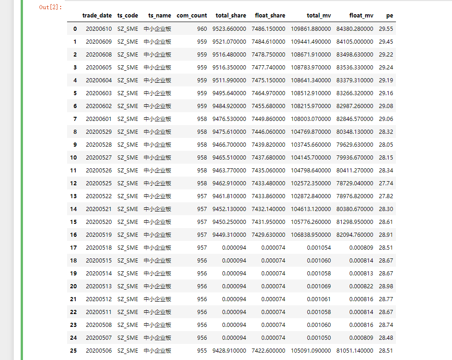
Task: Select the total_mv column header
Action: coord(319,15)
